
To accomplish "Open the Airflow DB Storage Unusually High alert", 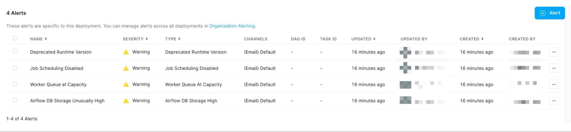I will [67, 101].
